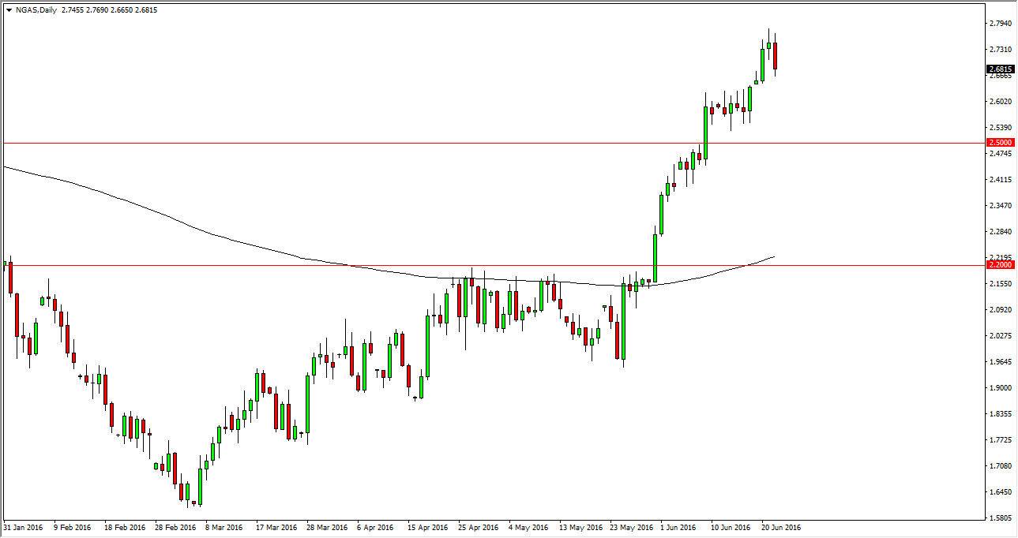Click the open value 2.7455 in header
This screenshot has width=1018, height=538.
(72, 10)
